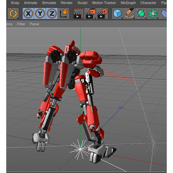Toggle Z axis lock
The width and height of the screenshot is (173, 173).
(52, 13)
